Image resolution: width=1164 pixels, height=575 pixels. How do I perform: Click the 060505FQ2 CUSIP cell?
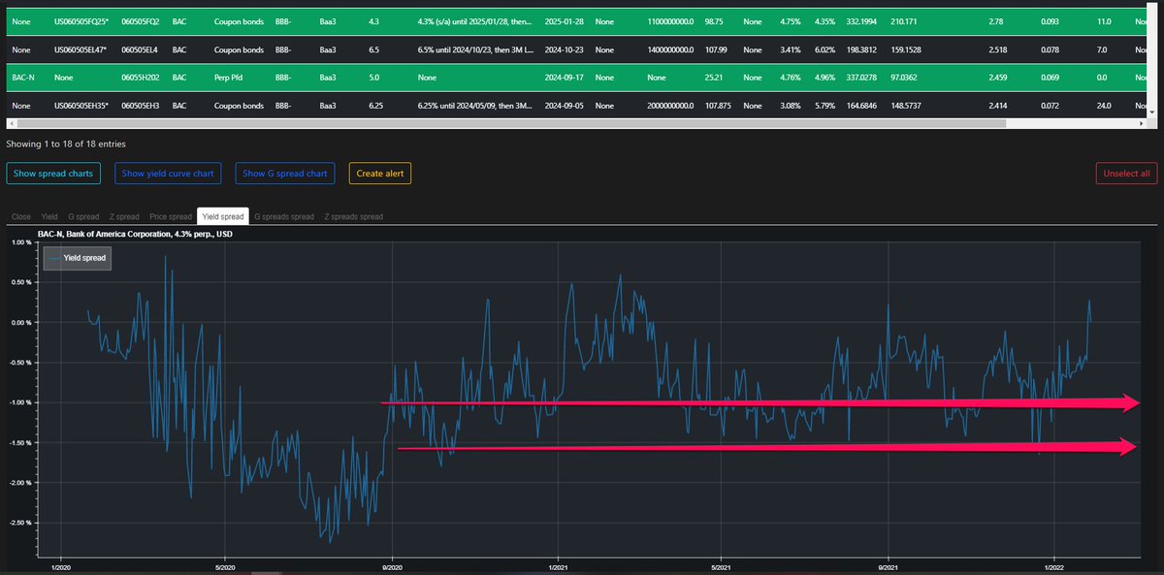pyautogui.click(x=140, y=20)
